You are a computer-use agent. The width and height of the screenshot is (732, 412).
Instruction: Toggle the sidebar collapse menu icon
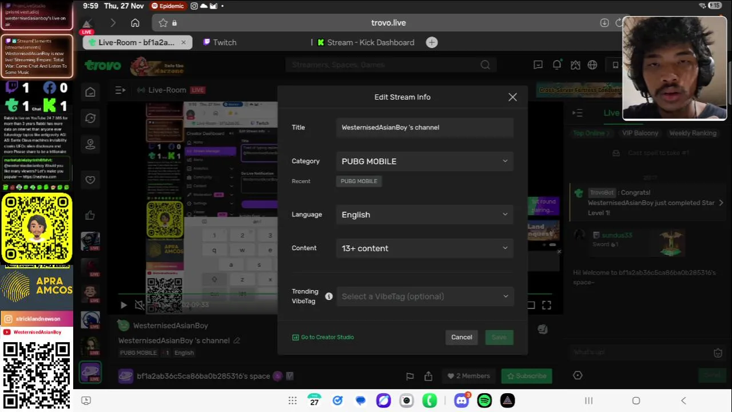coord(120,90)
